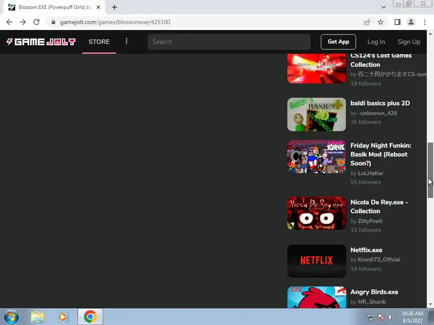Visit author ZiltyFnati profile

(370, 221)
